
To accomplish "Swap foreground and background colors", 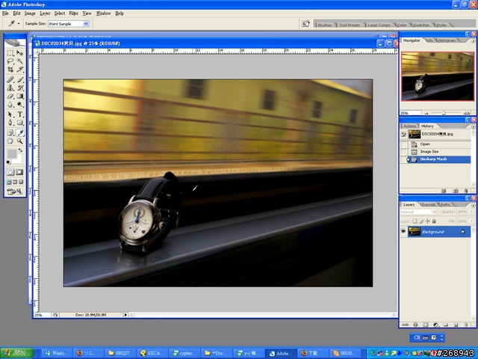I will coord(20,150).
